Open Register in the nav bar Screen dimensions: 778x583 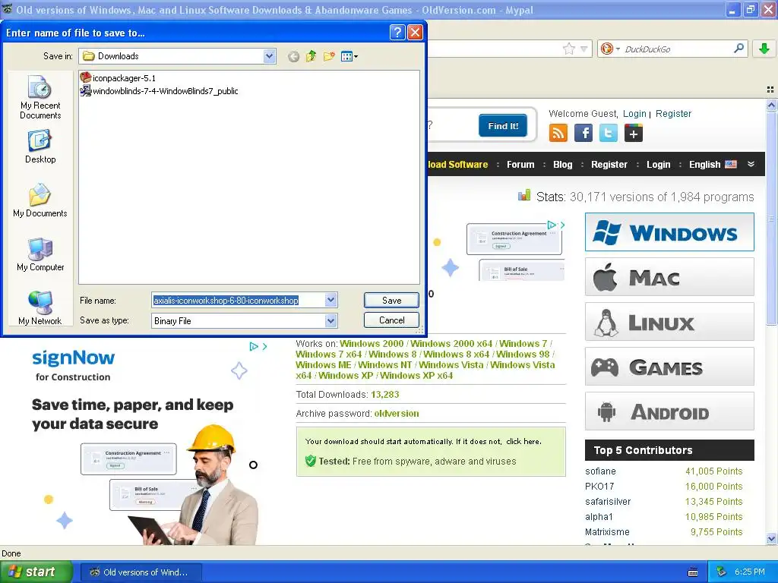coord(609,165)
